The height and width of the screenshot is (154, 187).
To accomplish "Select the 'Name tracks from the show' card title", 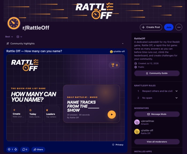I will tap(83, 106).
